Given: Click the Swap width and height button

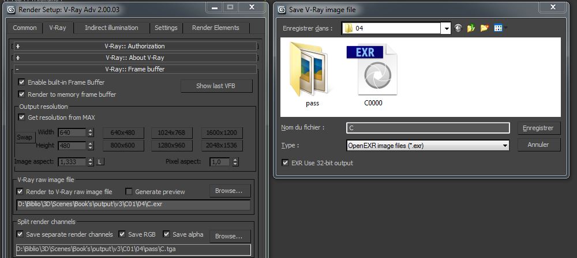Looking at the screenshot, I should 25,138.
